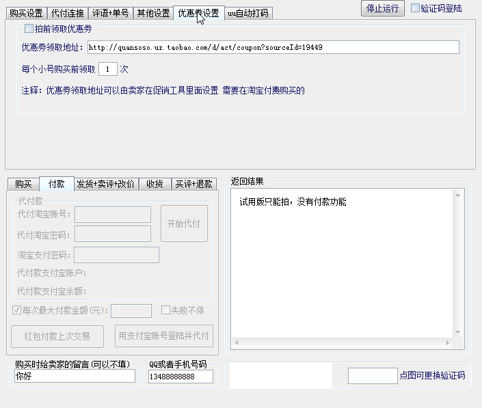Screen dimensions: 482x408
Task: Click 点图可更换验证码 link
Action: (432, 375)
